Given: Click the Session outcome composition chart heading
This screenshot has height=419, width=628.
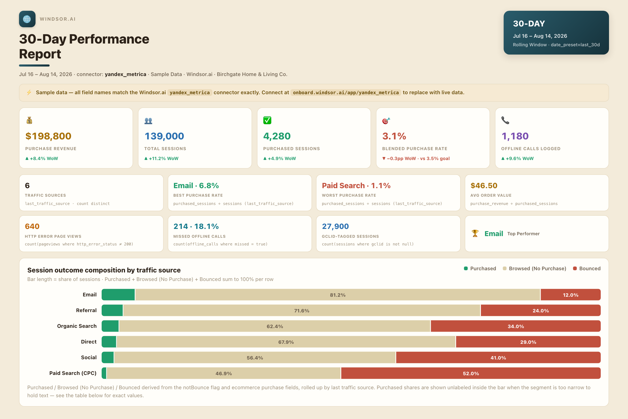Looking at the screenshot, I should click(x=104, y=270).
